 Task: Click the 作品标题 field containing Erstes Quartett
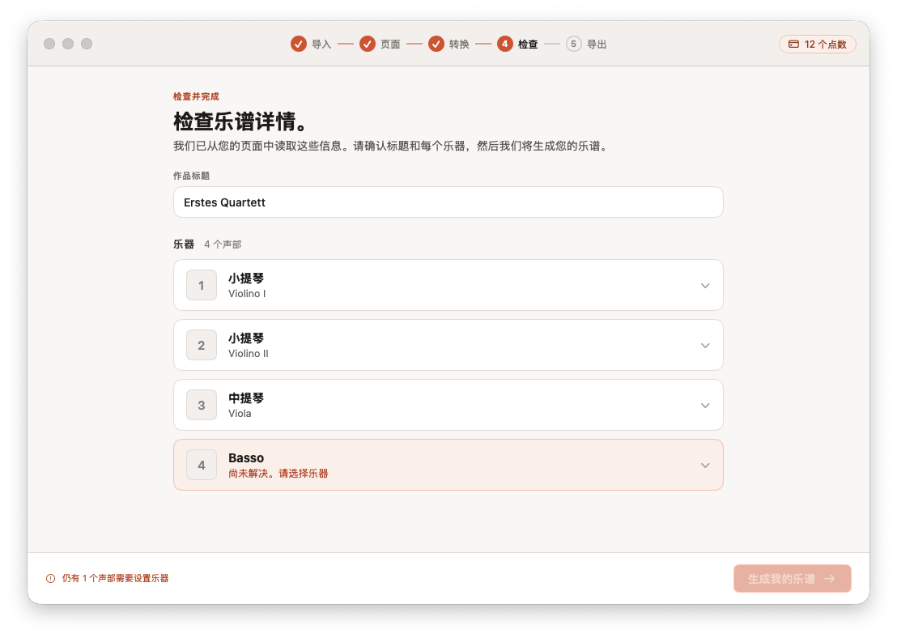pos(448,202)
